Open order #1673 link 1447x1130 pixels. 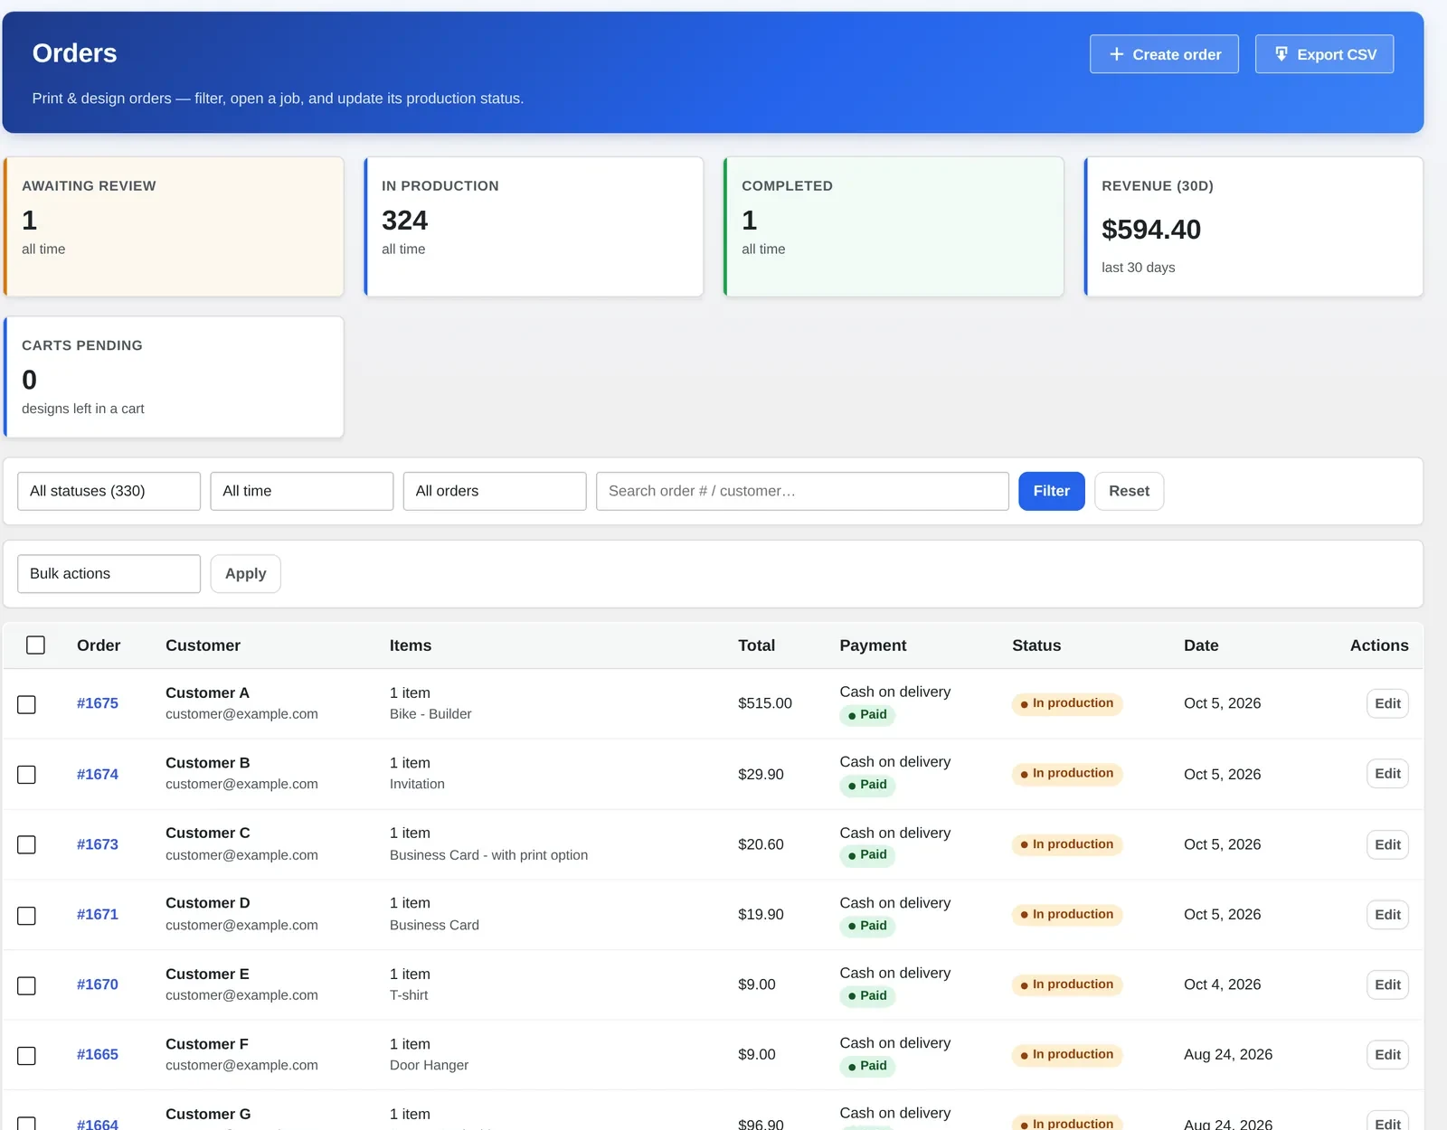click(98, 844)
